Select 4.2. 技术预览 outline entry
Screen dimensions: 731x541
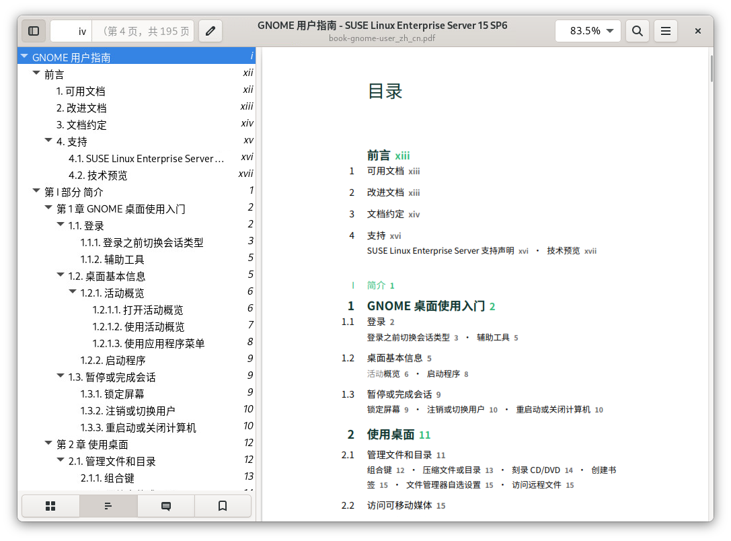98,176
